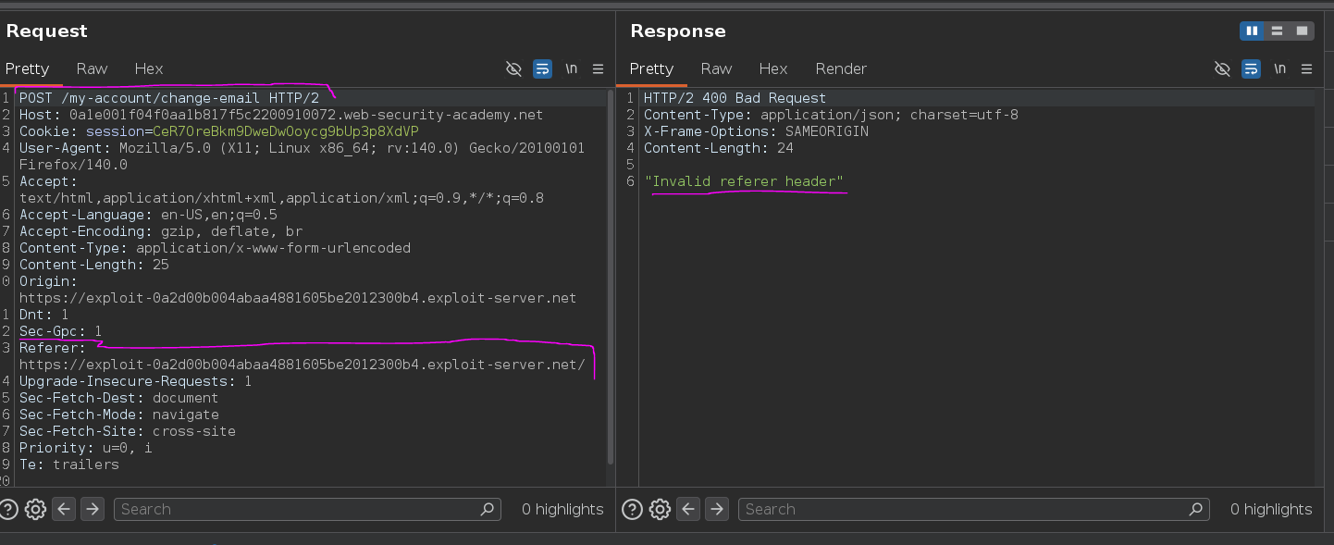Viewport: 1334px width, 545px height.
Task: Open the Response Hex tab
Action: [x=773, y=68]
